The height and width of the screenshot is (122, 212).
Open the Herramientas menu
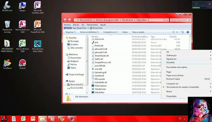[92, 25]
